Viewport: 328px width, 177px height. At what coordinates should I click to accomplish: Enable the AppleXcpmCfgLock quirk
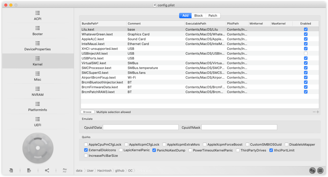pos(126,145)
